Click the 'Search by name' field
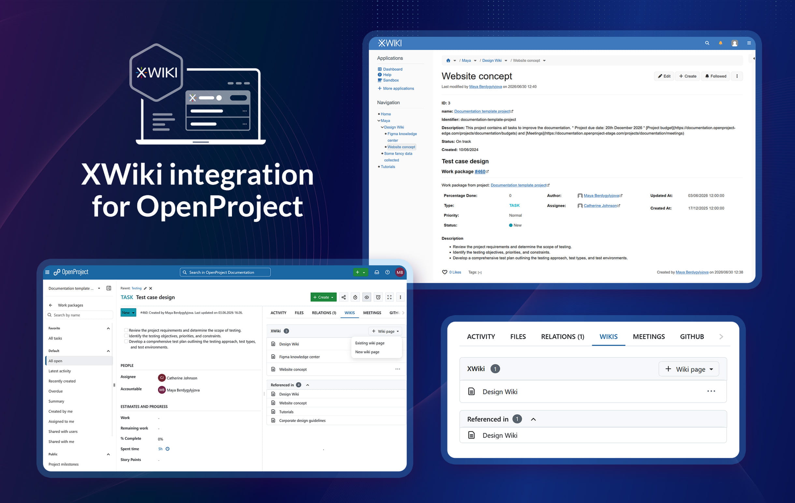 [79, 315]
